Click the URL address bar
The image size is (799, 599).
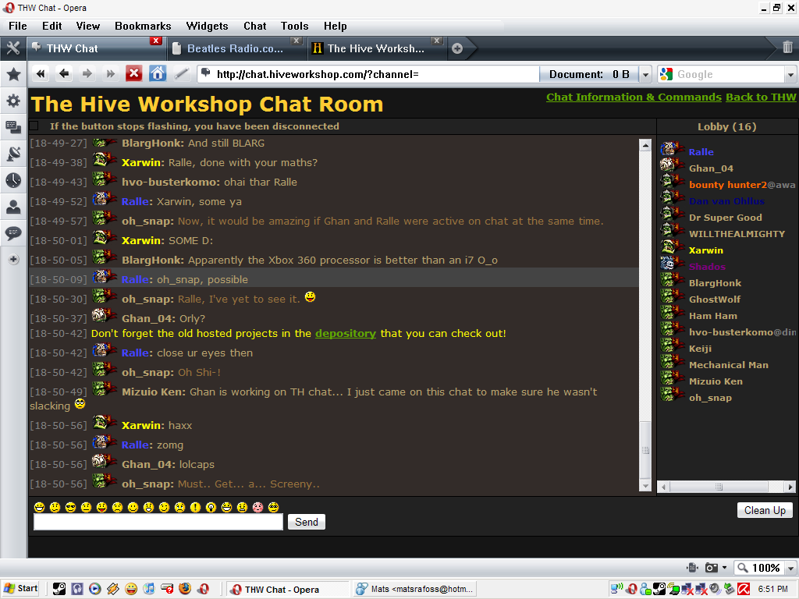tap(369, 74)
